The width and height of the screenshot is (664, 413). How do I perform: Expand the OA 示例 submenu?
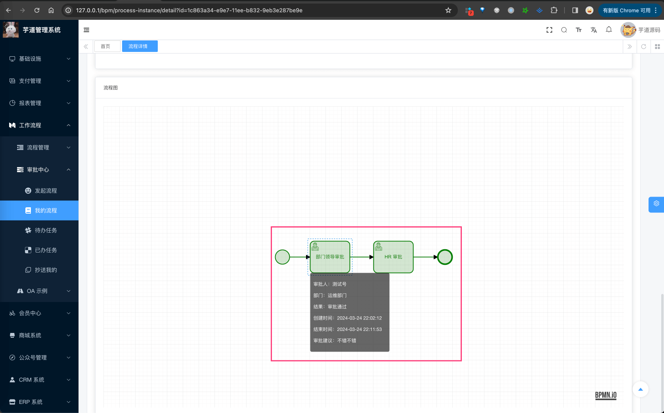tap(39, 291)
